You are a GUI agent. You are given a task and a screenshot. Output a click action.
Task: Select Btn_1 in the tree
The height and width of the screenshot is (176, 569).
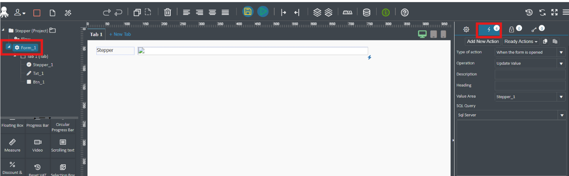[36, 82]
